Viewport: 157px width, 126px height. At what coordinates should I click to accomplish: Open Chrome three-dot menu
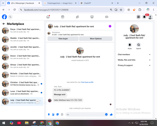[x=154, y=10]
